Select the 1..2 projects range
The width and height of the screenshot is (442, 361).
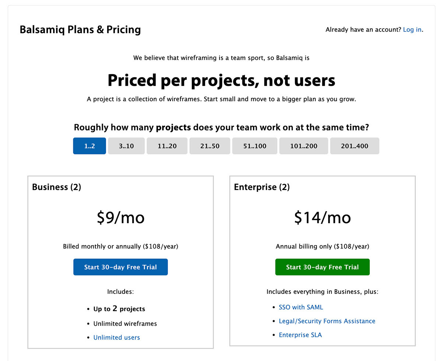click(x=90, y=146)
